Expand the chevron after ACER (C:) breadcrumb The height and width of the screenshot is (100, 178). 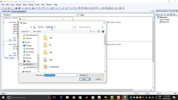pos(55,27)
